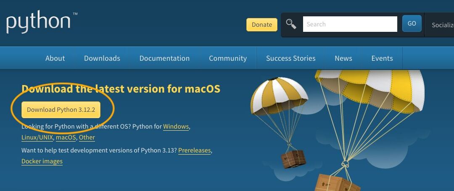The width and height of the screenshot is (454, 191).
Task: Hit the GO search button
Action: 412,24
